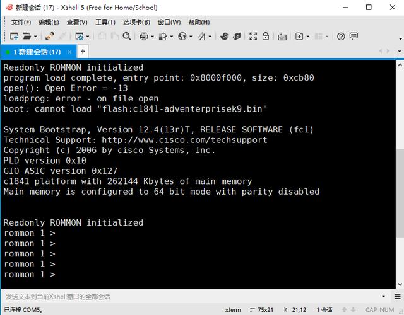Click the globe encoding icon
This screenshot has height=315, width=404.
[182, 37]
